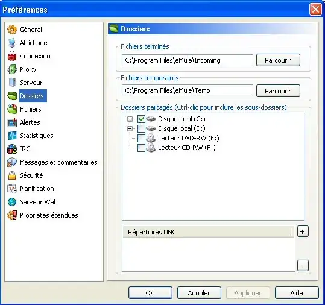
Task: Uncheck the Disque local (C:) checkbox
Action: (x=141, y=119)
